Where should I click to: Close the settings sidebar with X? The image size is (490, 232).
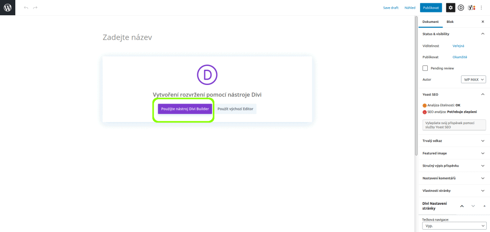tap(483, 22)
